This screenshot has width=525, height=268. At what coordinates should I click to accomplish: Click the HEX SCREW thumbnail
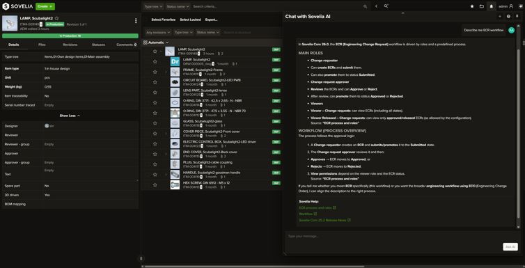coord(175,184)
